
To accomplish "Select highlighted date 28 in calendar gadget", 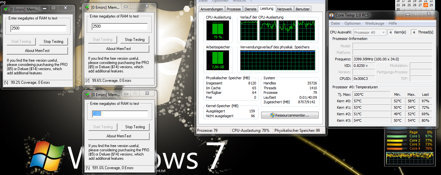I will 425,5.
